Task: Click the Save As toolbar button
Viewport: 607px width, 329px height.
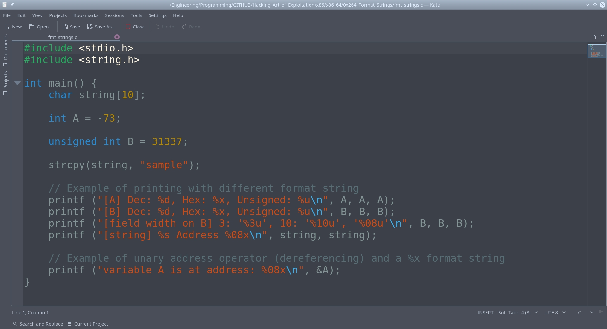Action: pos(101,27)
